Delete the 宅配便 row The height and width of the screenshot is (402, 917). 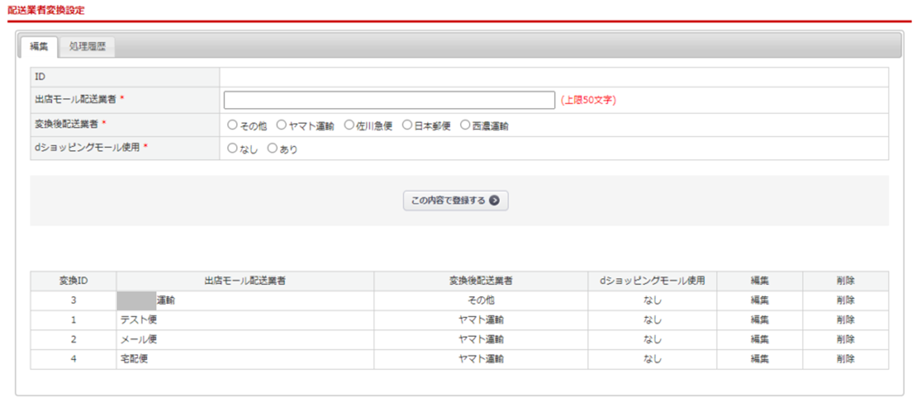845,358
